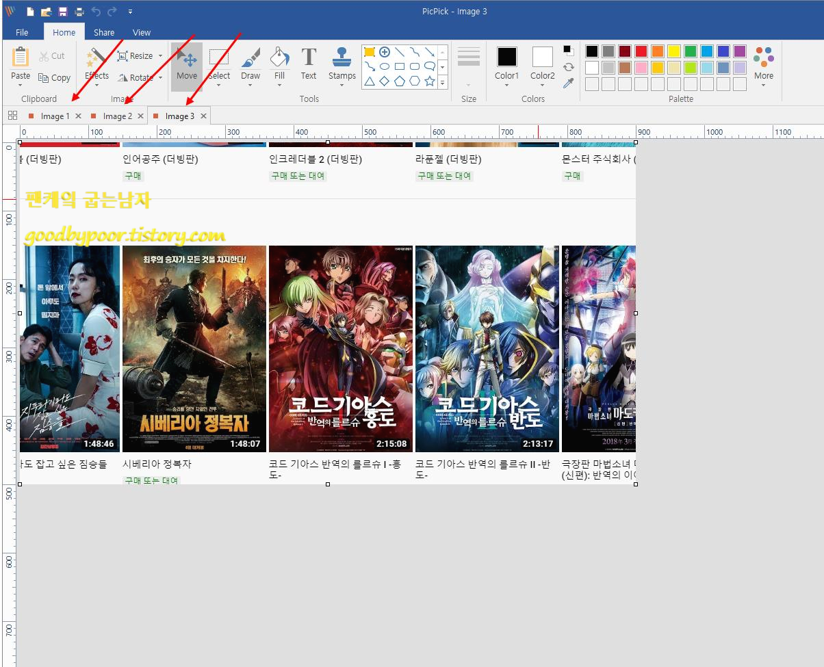Viewport: 824px width, 667px height.
Task: Select the Draw brush tool
Action: click(x=250, y=66)
